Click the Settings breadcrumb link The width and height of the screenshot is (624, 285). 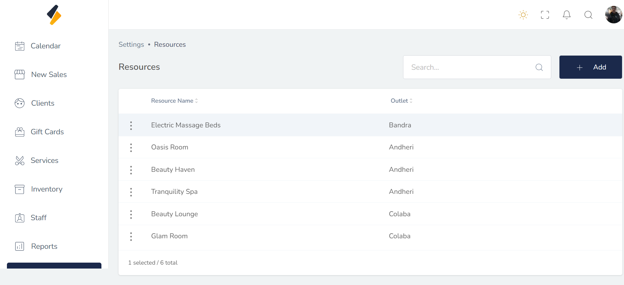coord(131,44)
